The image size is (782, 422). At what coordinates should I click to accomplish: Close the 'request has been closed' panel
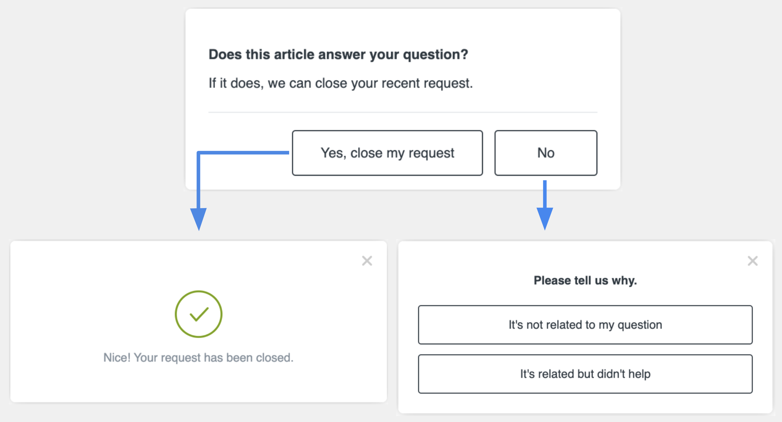(367, 261)
